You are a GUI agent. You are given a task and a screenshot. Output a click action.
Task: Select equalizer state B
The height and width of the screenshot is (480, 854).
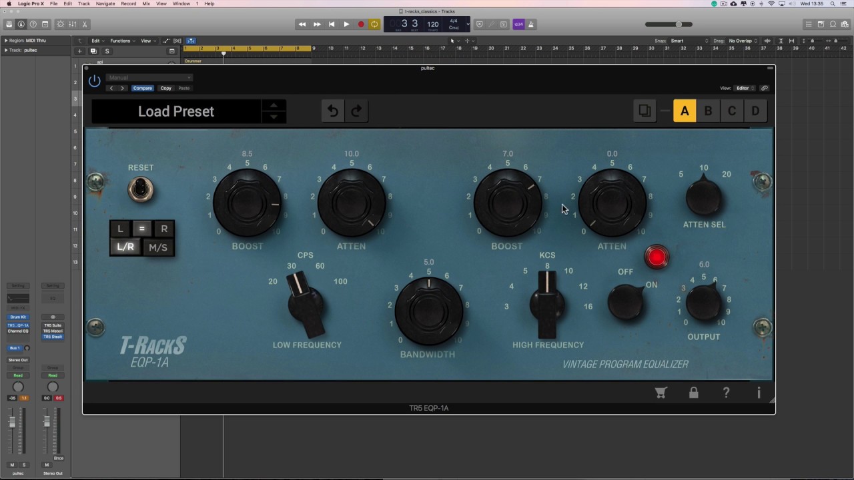click(x=708, y=111)
